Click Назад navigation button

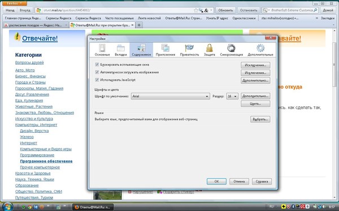(x=10, y=10)
